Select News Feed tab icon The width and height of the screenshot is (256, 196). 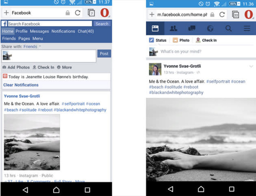(155, 29)
